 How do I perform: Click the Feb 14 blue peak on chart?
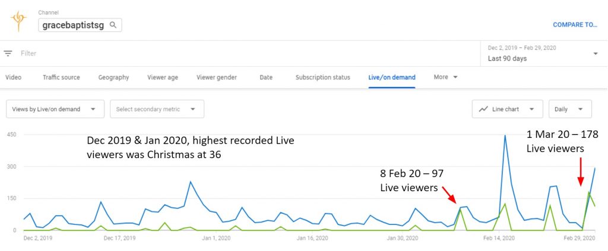click(x=505, y=136)
